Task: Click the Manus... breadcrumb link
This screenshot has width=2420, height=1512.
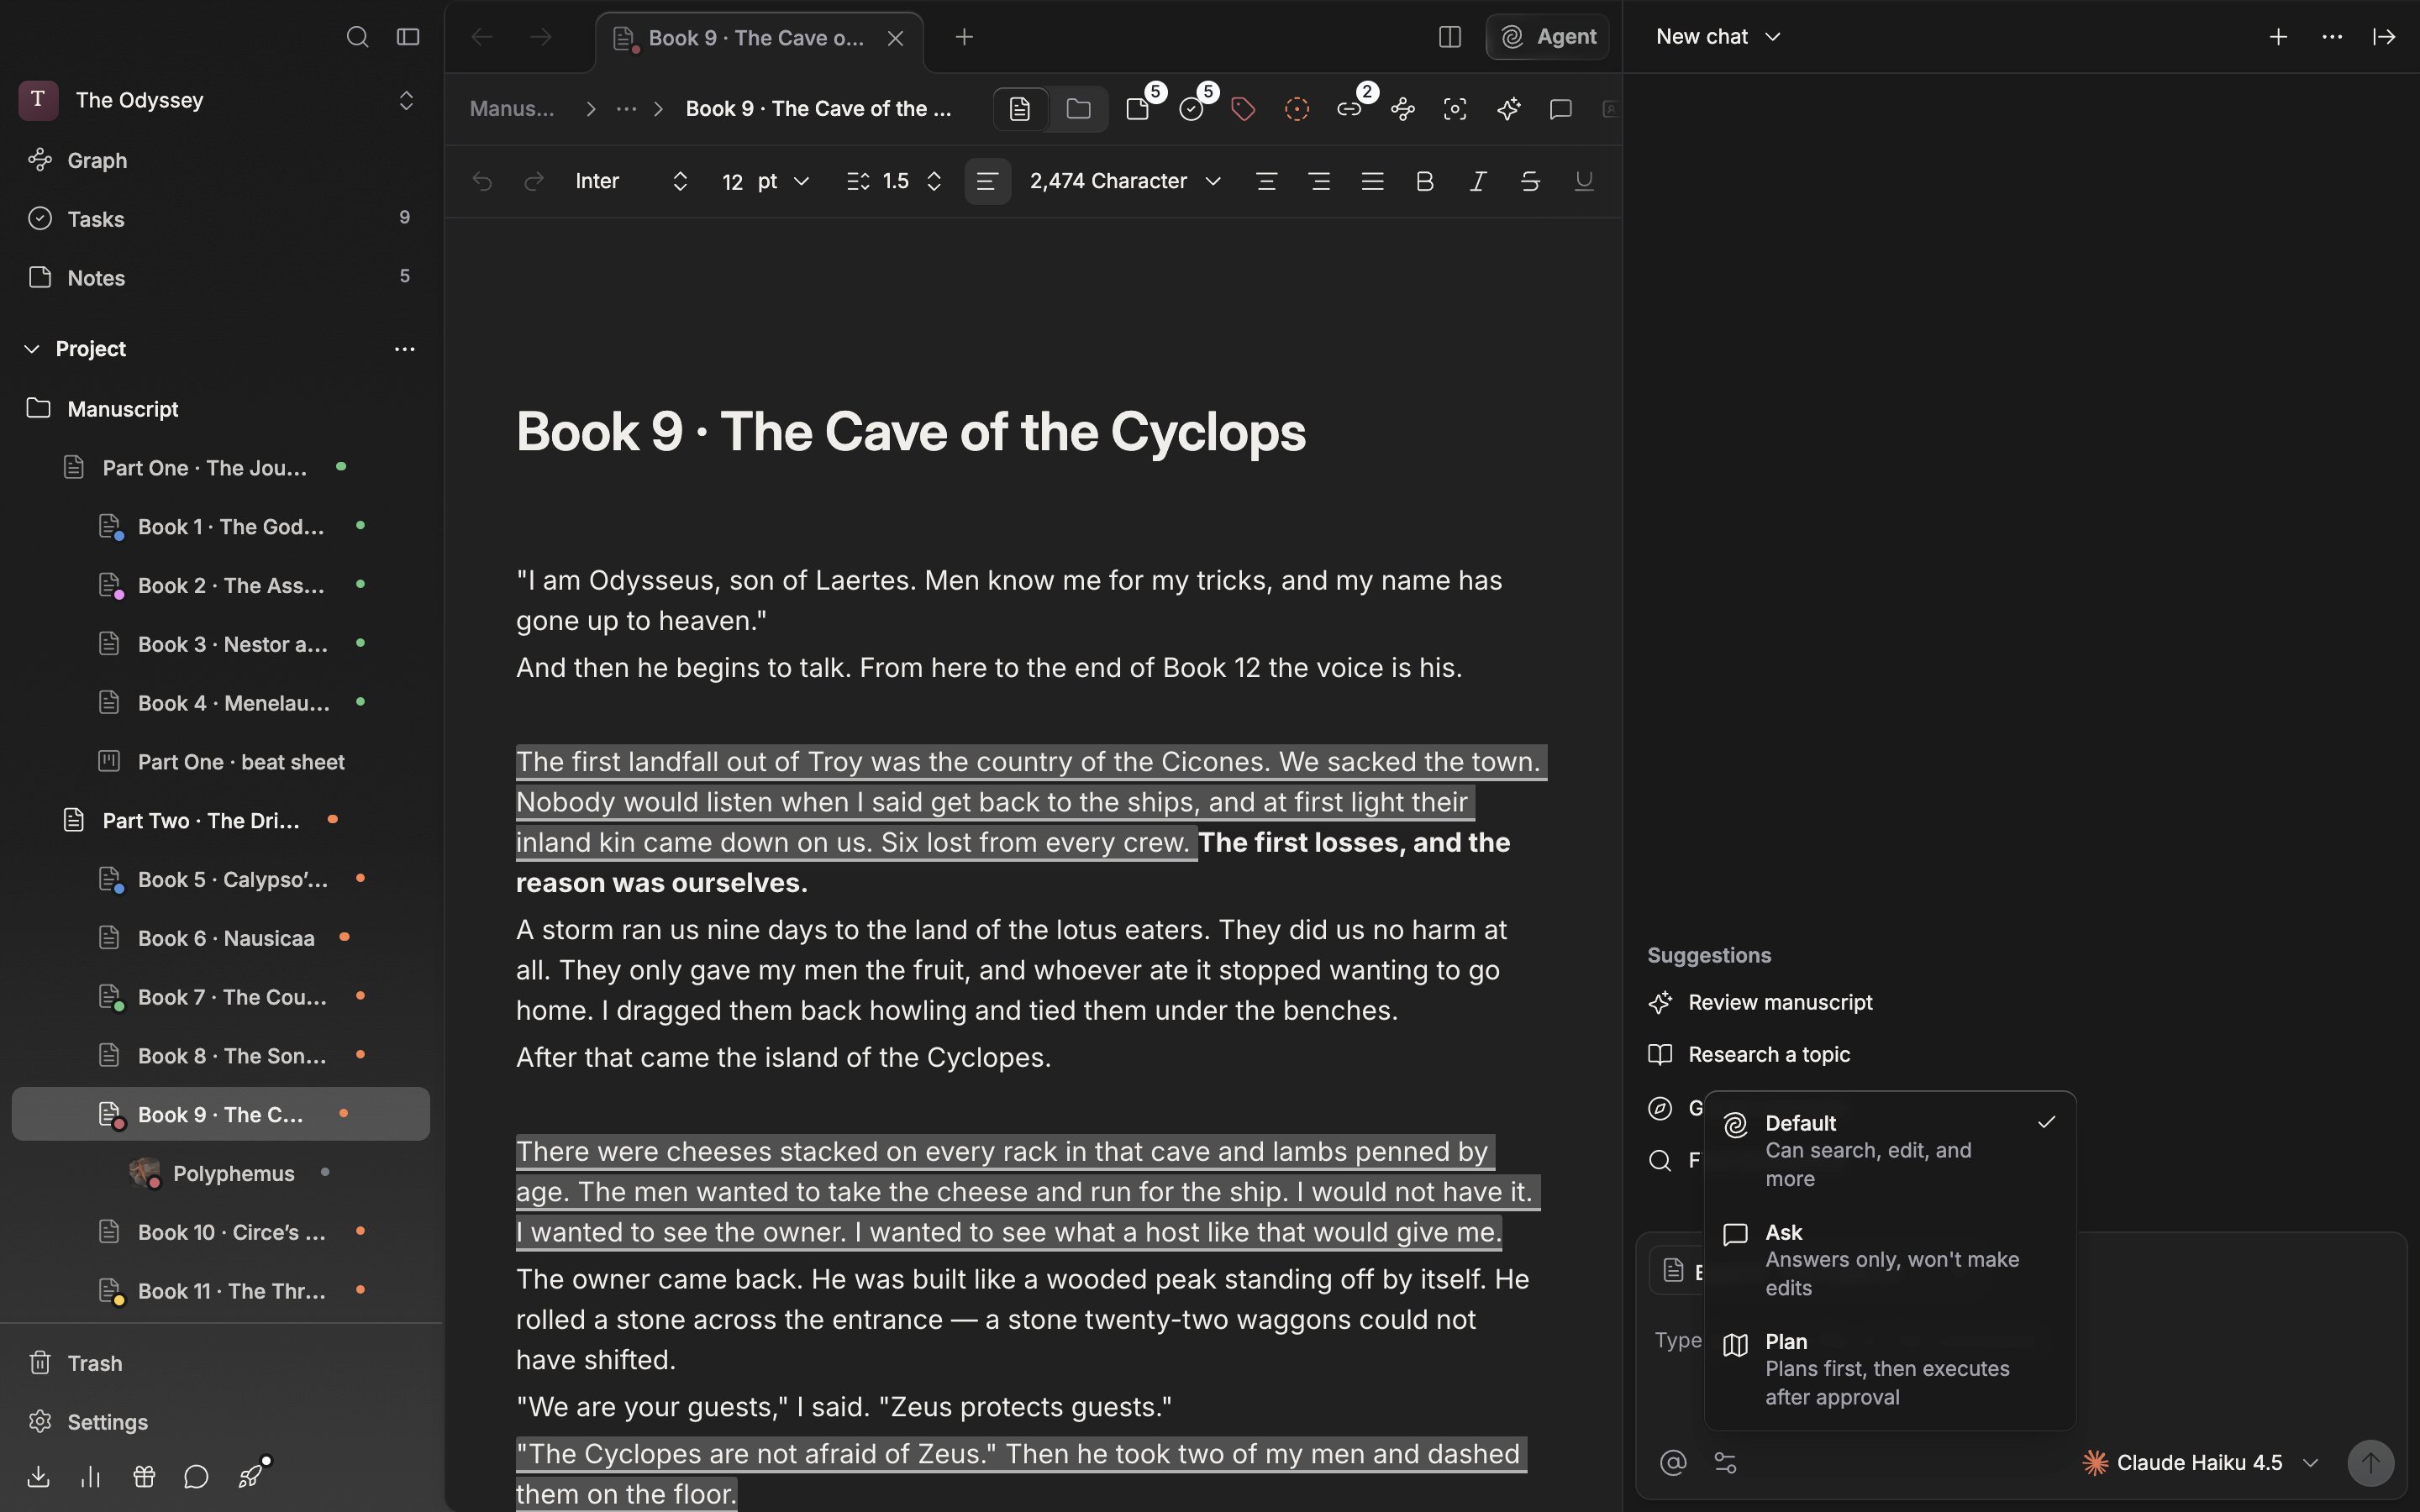Action: point(512,109)
